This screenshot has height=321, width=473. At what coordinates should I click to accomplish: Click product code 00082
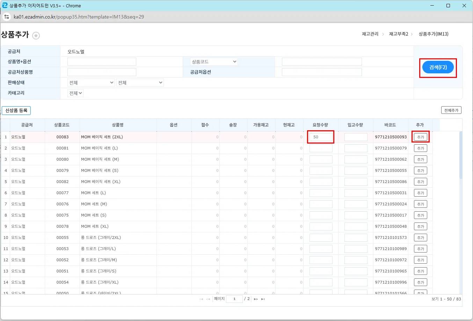(63, 182)
